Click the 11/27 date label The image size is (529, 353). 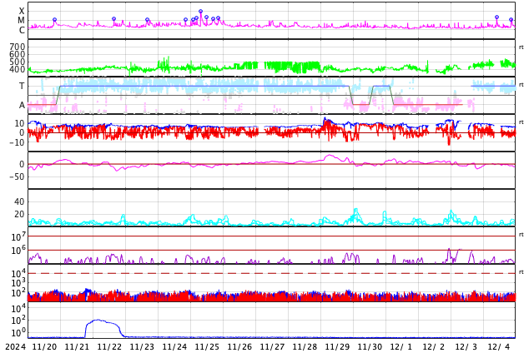pos(272,347)
